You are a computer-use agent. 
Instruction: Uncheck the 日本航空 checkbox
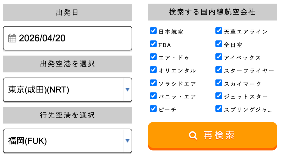[x=153, y=31]
